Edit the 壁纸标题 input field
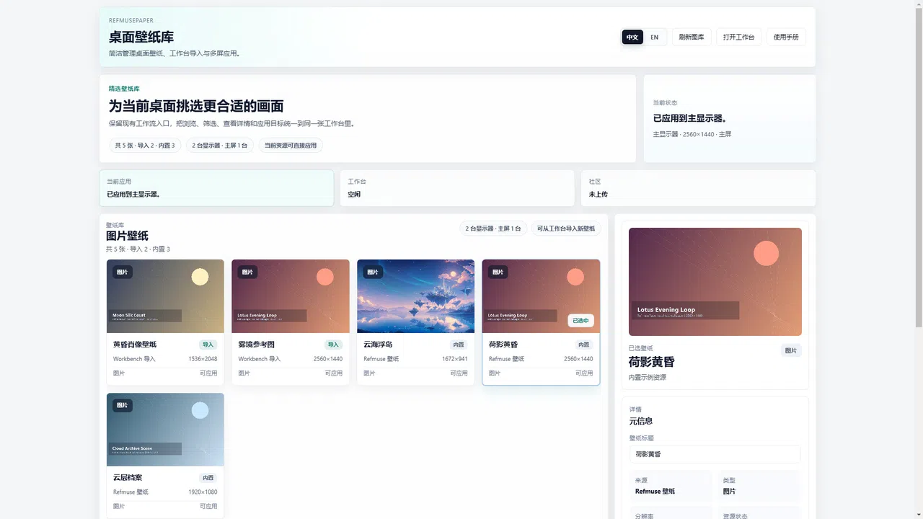923x519 pixels. [715, 454]
